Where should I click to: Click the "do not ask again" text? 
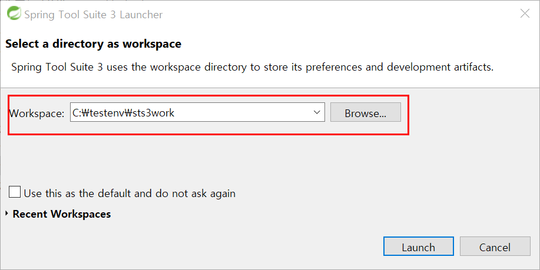point(196,194)
